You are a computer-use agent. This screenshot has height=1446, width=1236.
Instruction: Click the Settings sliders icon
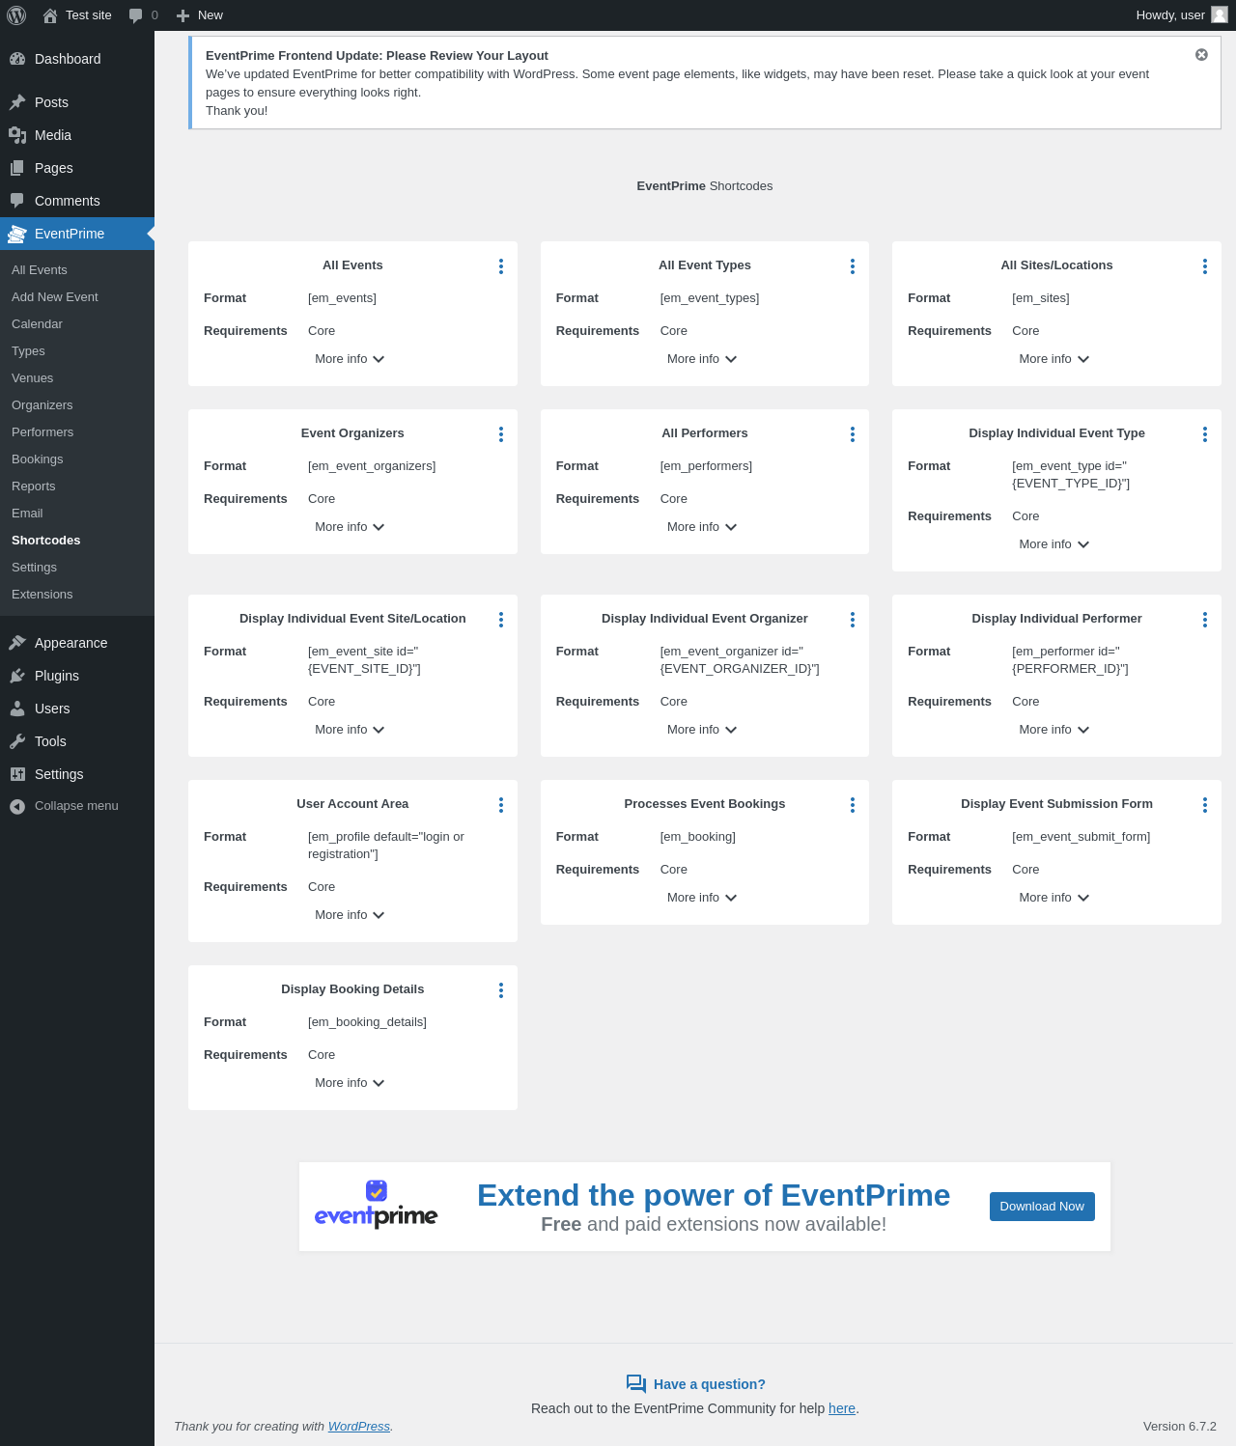(17, 774)
